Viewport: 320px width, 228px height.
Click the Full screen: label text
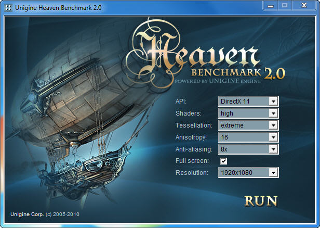tap(192, 161)
